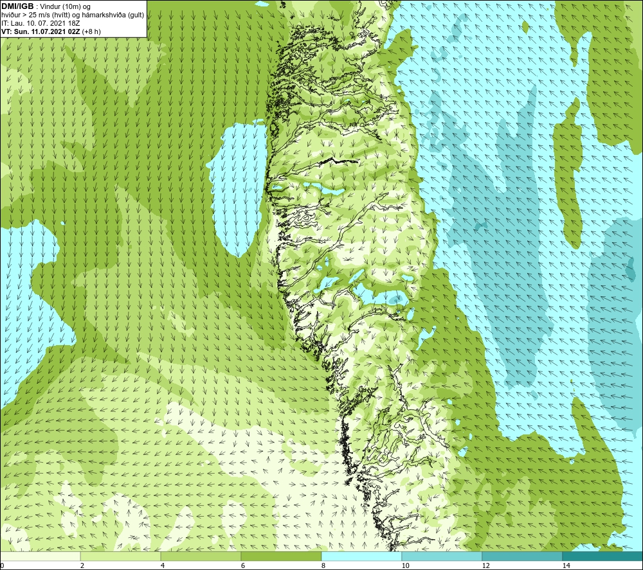
Task: Click the 'VT: Sun. 11.07.2021 02Z' line
Action: click(51, 31)
